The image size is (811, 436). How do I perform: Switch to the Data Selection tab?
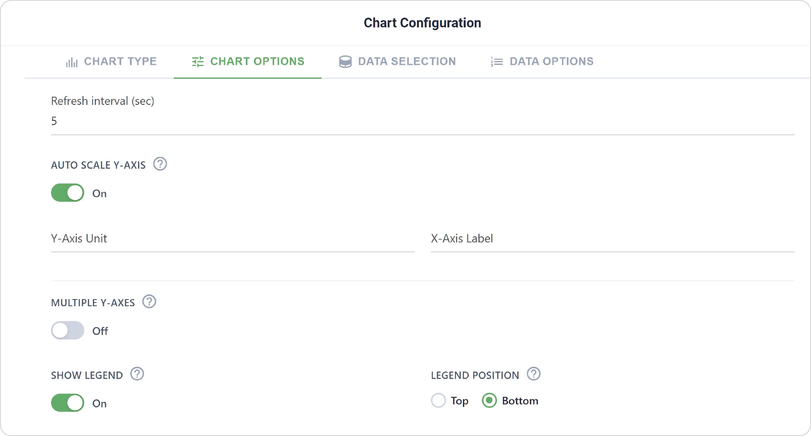coord(397,62)
